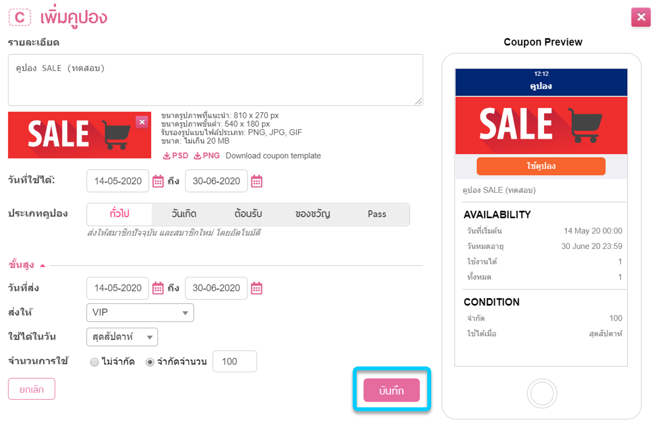Screen dimensions: 662x425
Task: Open the ใช้ได้ในวัน สุดสัปดาห์ dropdown
Action: (x=122, y=337)
